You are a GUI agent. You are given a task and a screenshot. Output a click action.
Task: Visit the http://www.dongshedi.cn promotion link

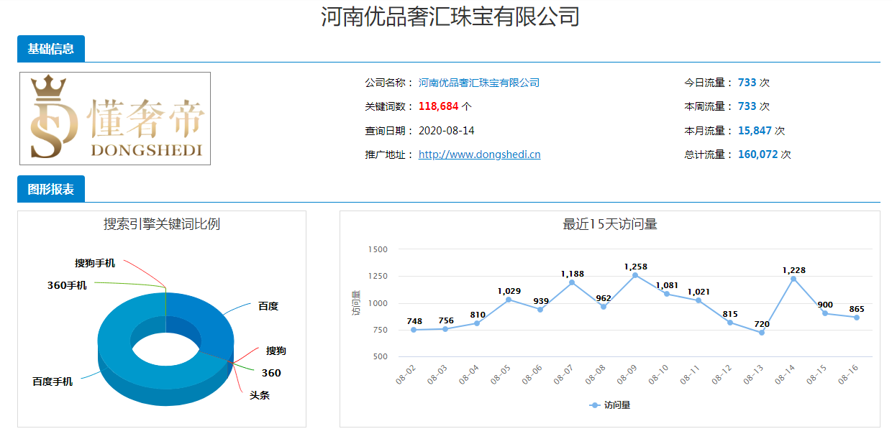(480, 154)
